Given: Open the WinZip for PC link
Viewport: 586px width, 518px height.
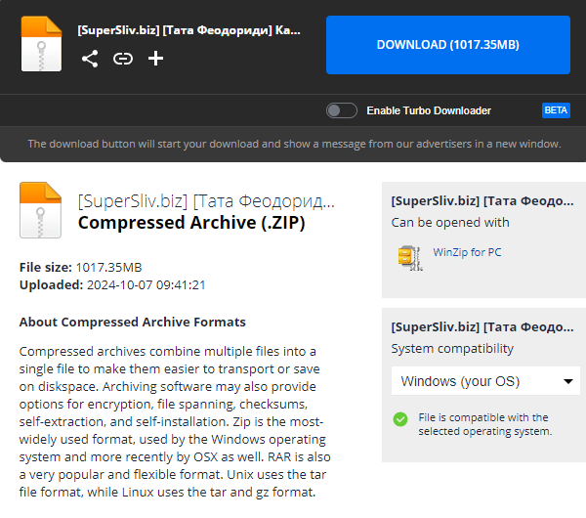Looking at the screenshot, I should [x=467, y=252].
